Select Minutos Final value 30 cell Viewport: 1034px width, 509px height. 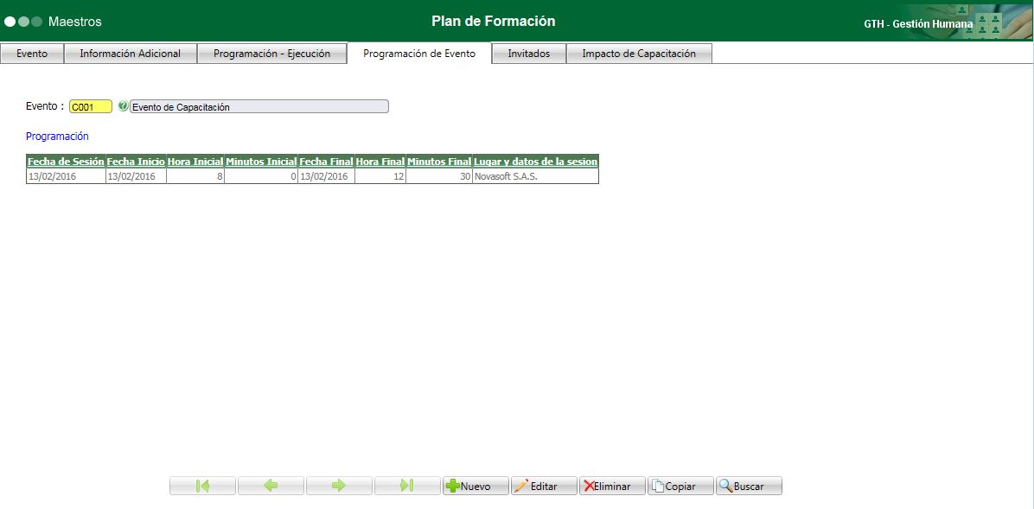[439, 176]
